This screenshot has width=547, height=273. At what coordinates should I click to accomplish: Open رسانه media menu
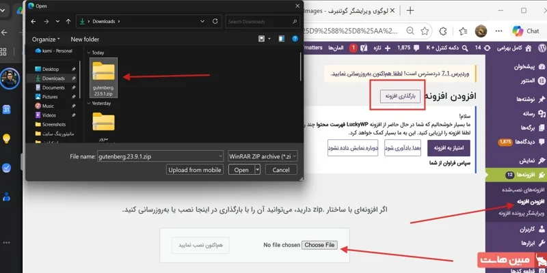click(534, 113)
